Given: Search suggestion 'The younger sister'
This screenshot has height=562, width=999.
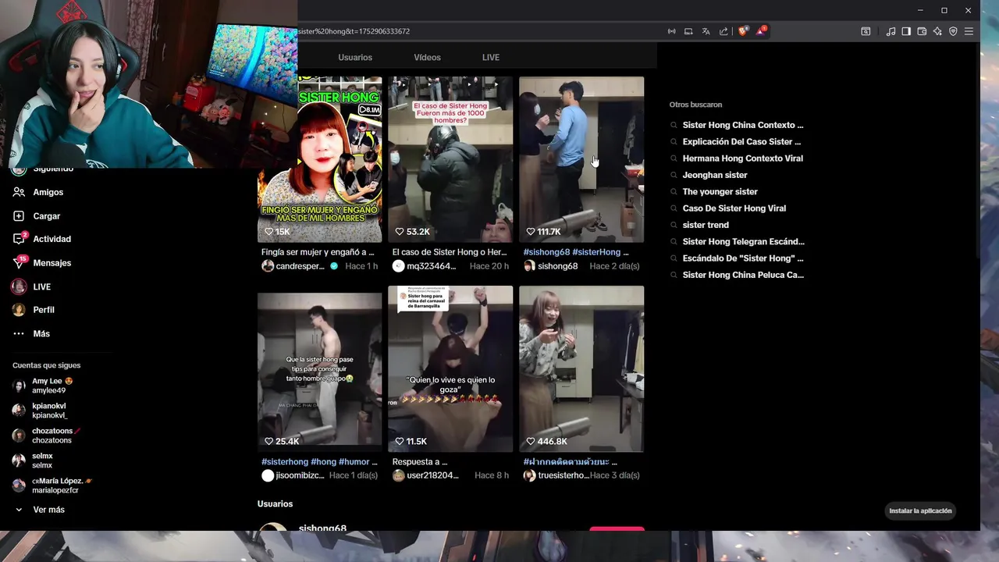Looking at the screenshot, I should (720, 192).
